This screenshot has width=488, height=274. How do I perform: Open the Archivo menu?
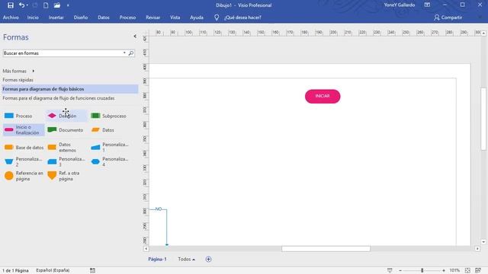(x=11, y=18)
